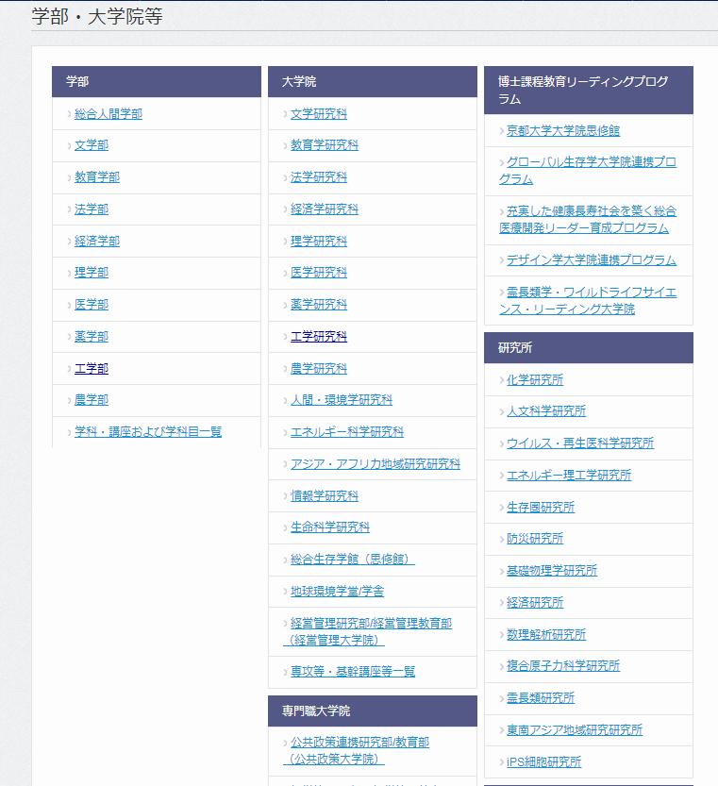Open the 教育学部 link
Screen dimensions: 718x786
pyautogui.click(x=96, y=177)
